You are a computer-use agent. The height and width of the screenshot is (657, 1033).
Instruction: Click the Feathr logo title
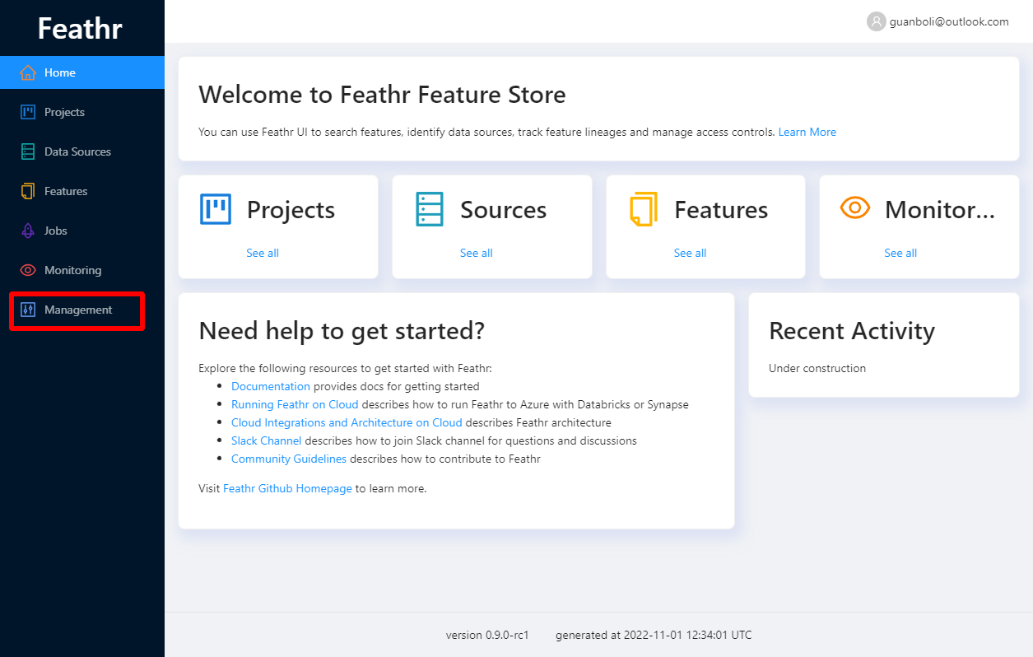pos(80,29)
